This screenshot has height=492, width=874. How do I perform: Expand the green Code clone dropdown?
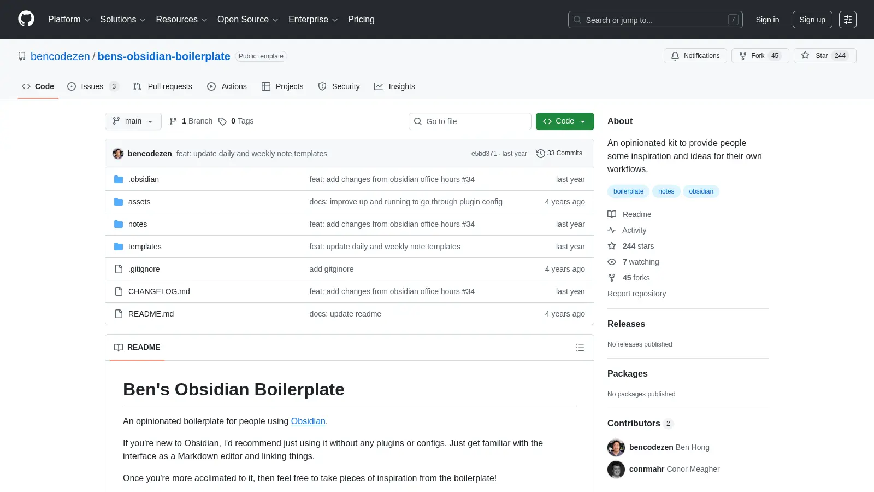tap(565, 121)
